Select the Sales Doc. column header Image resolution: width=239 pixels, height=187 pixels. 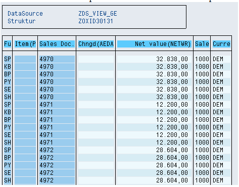[57, 44]
